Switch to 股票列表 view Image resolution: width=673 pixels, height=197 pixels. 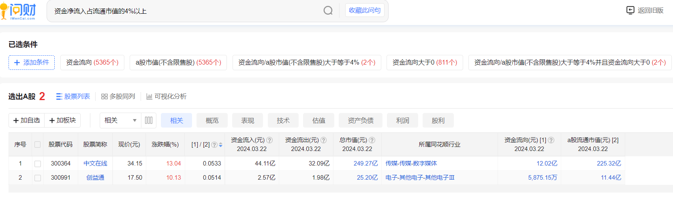(73, 96)
